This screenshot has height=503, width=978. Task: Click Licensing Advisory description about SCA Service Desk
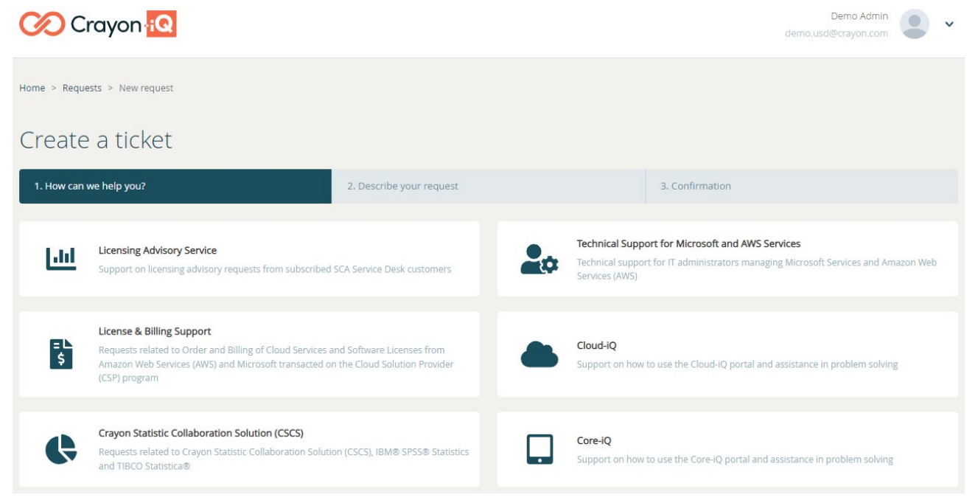(x=275, y=269)
